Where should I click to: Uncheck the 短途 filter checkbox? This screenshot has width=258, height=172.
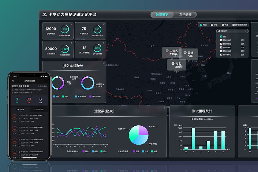click(x=200, y=25)
